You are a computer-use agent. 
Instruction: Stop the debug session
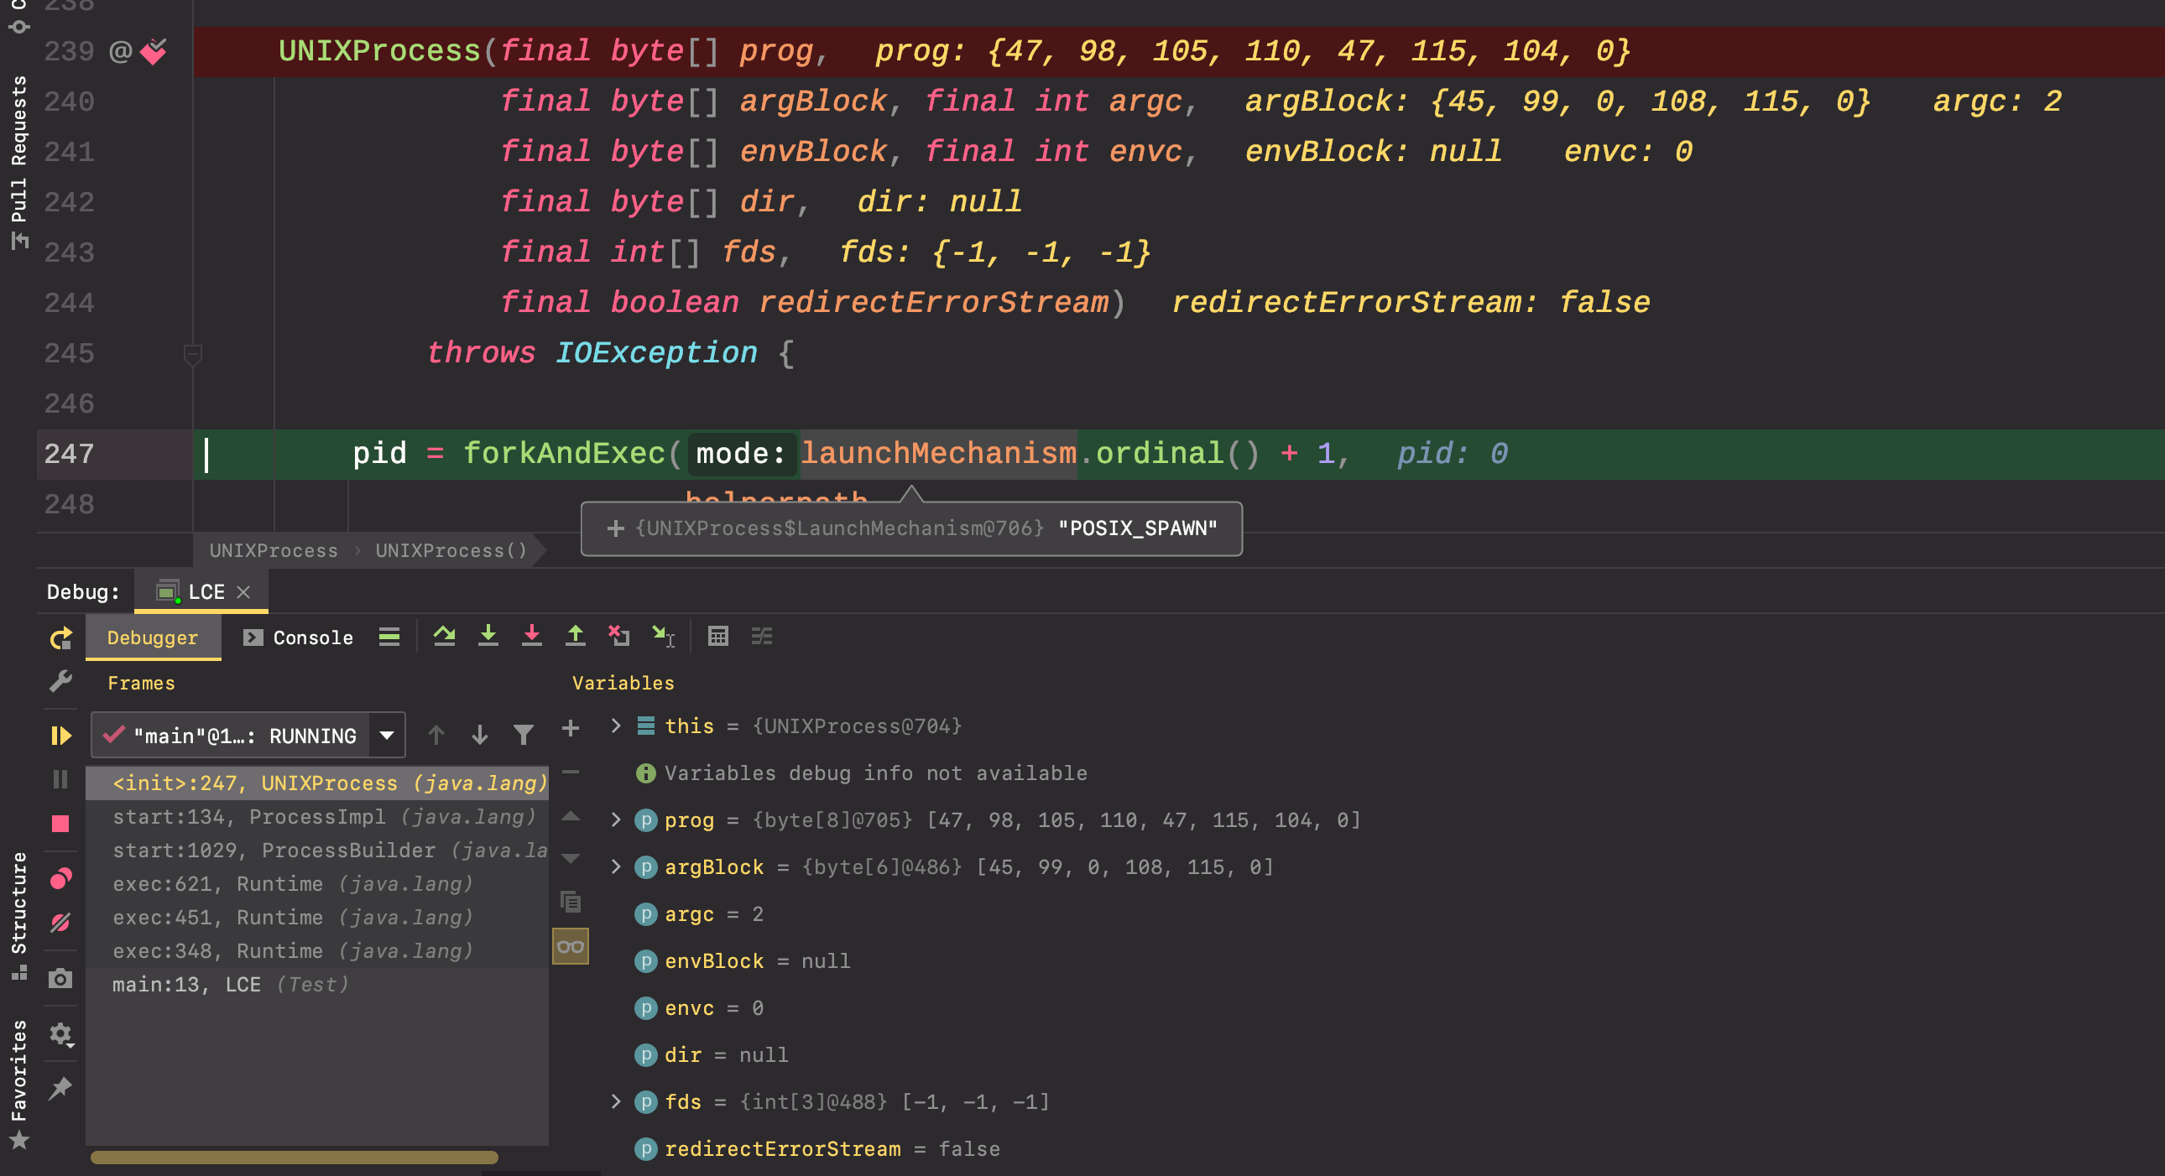pyautogui.click(x=60, y=824)
